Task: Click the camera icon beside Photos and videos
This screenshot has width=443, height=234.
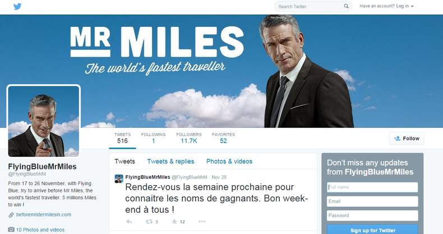Action: (11, 230)
